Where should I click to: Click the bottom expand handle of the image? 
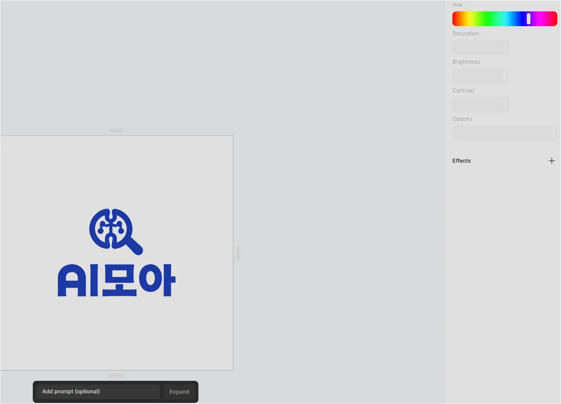(x=116, y=375)
